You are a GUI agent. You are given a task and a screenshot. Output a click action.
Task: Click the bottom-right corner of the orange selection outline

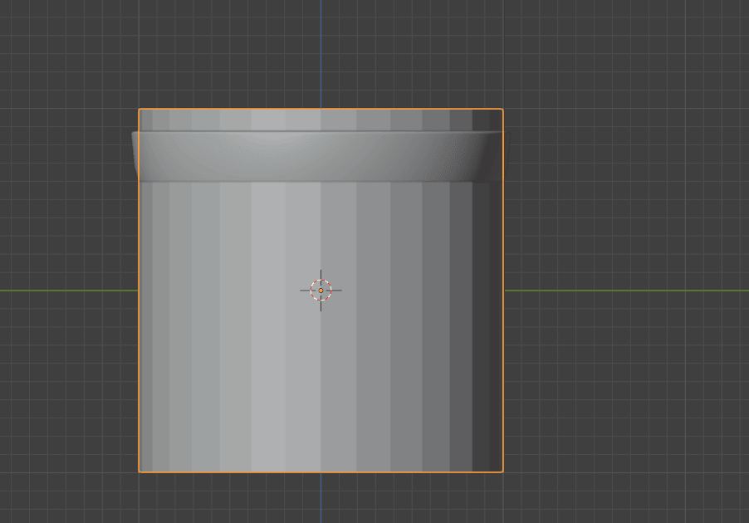click(502, 472)
